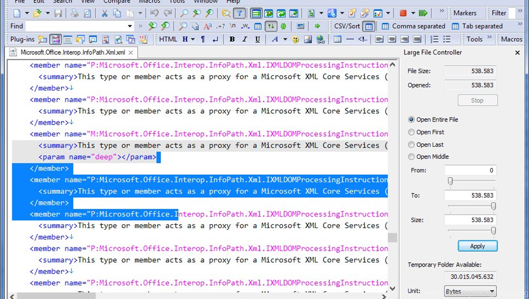Click the Apply button

point(477,246)
